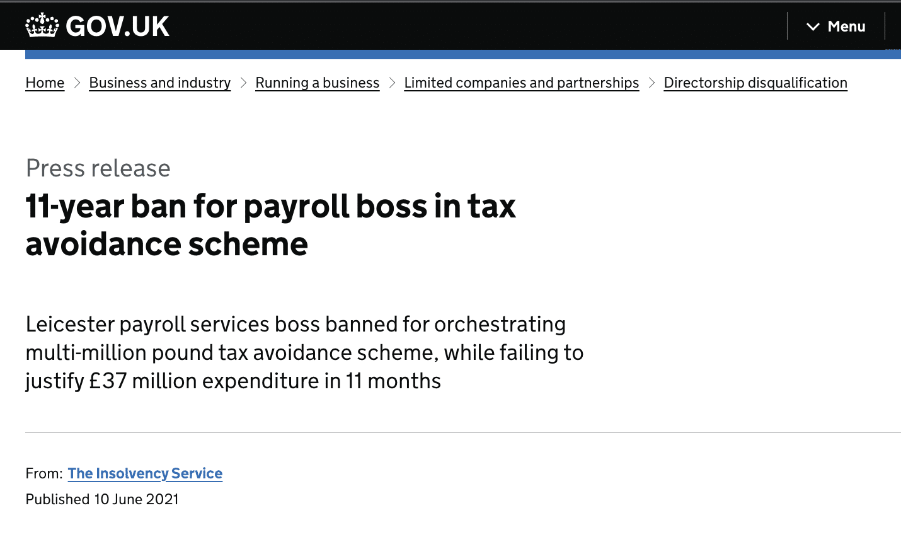Click the chevron icon beside Menu
Image resolution: width=901 pixels, height=537 pixels.
812,26
